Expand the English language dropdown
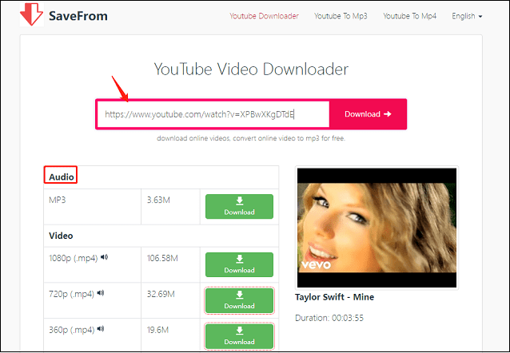The height and width of the screenshot is (353, 510). 467,16
